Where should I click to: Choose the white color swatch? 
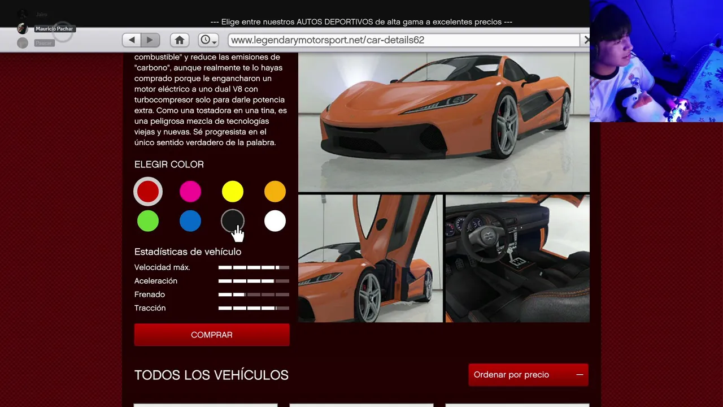[x=275, y=221]
